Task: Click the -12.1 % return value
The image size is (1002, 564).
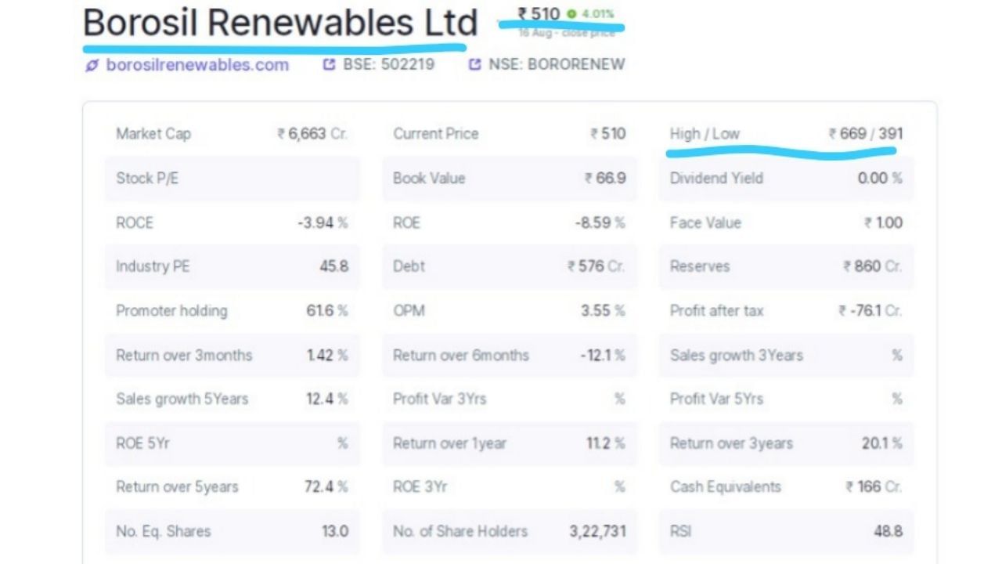Action: 603,356
